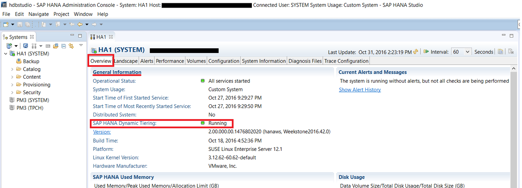Click the yellow Back navigation arrow
The image size is (522, 188).
coord(80,25)
